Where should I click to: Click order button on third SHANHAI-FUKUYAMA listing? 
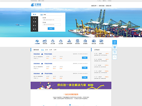coord(85,77)
